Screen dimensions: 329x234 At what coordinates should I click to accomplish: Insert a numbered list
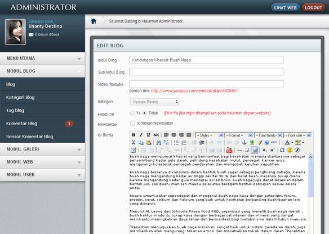coord(184,143)
